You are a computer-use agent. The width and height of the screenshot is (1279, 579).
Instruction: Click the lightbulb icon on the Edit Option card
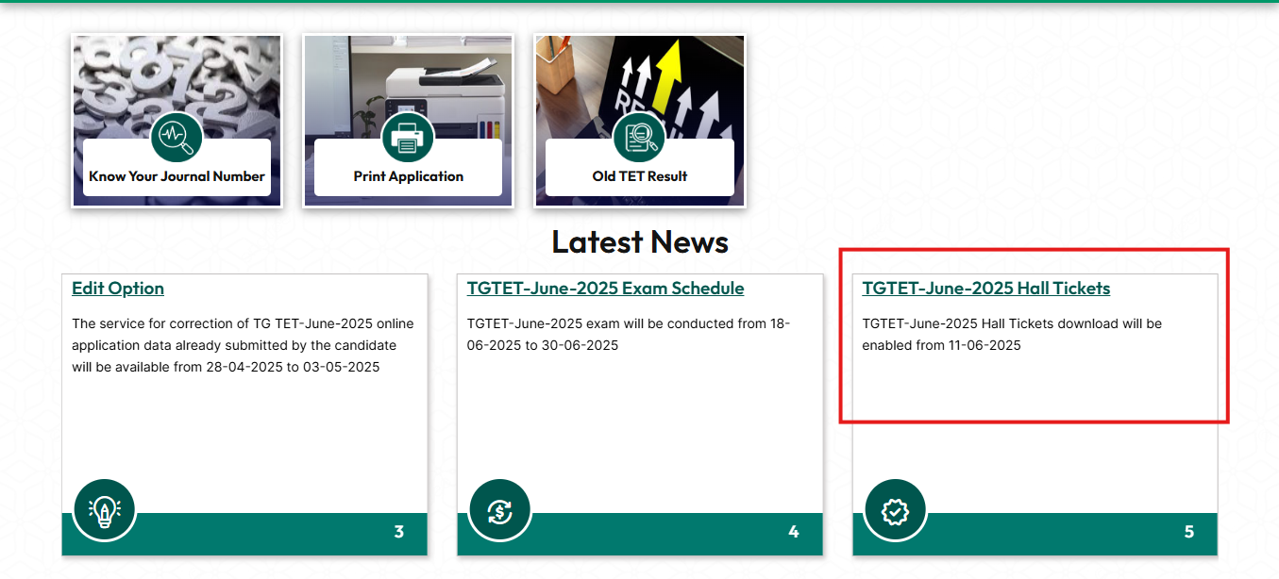coord(104,509)
